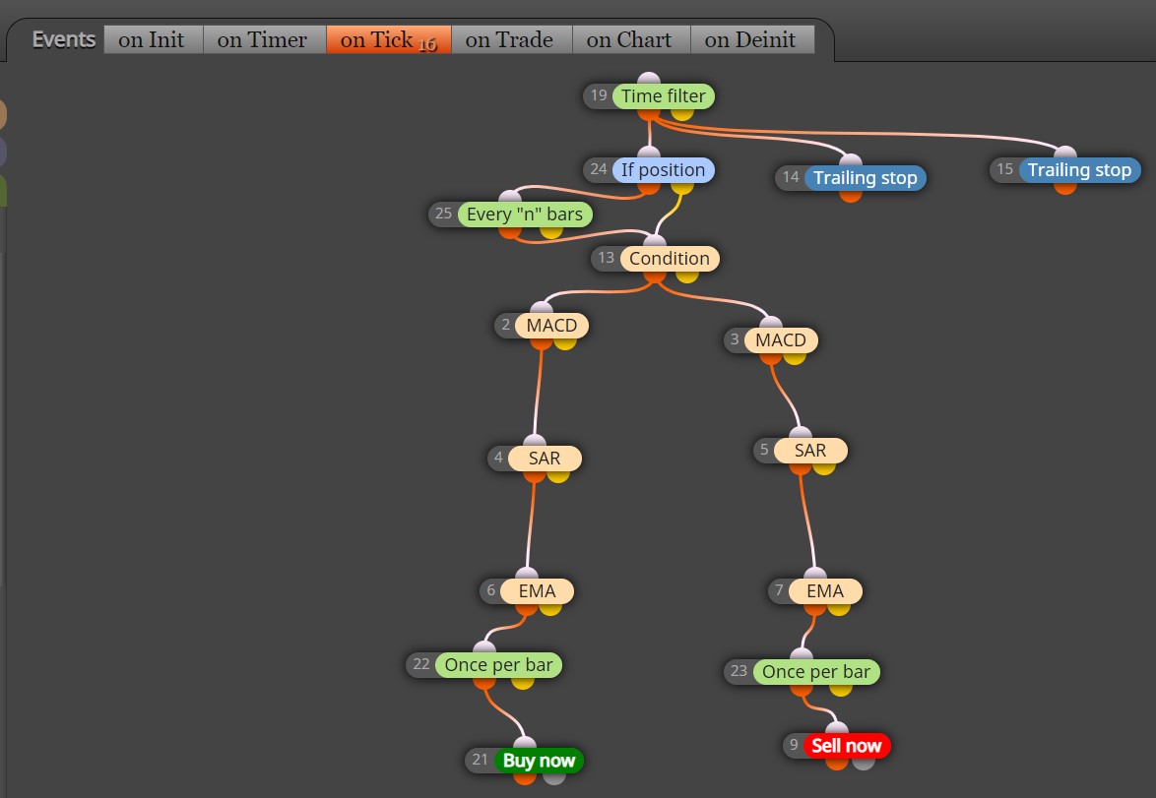
Task: Select Once per bar block 23
Action: pyautogui.click(x=817, y=672)
